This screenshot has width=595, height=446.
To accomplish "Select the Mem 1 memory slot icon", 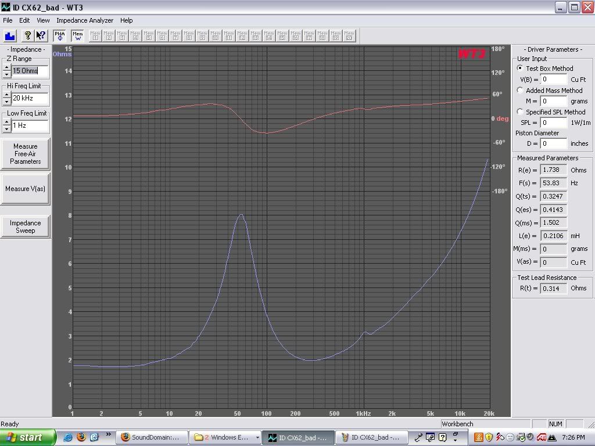I will (x=95, y=35).
